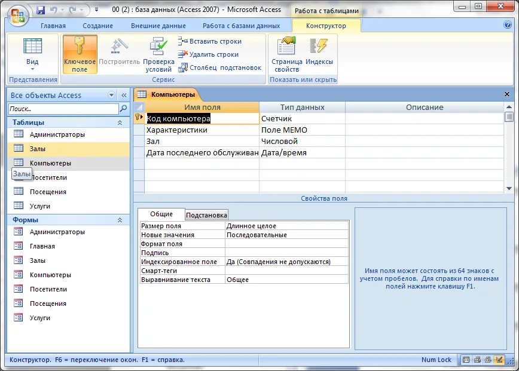519x371 pixels.
Task: Click the field grid scrollbar up arrow
Action: [509, 107]
